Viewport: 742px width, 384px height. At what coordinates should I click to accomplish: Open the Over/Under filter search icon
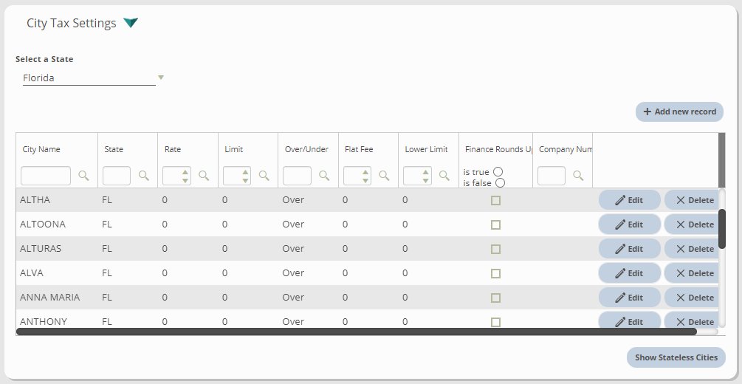point(324,176)
